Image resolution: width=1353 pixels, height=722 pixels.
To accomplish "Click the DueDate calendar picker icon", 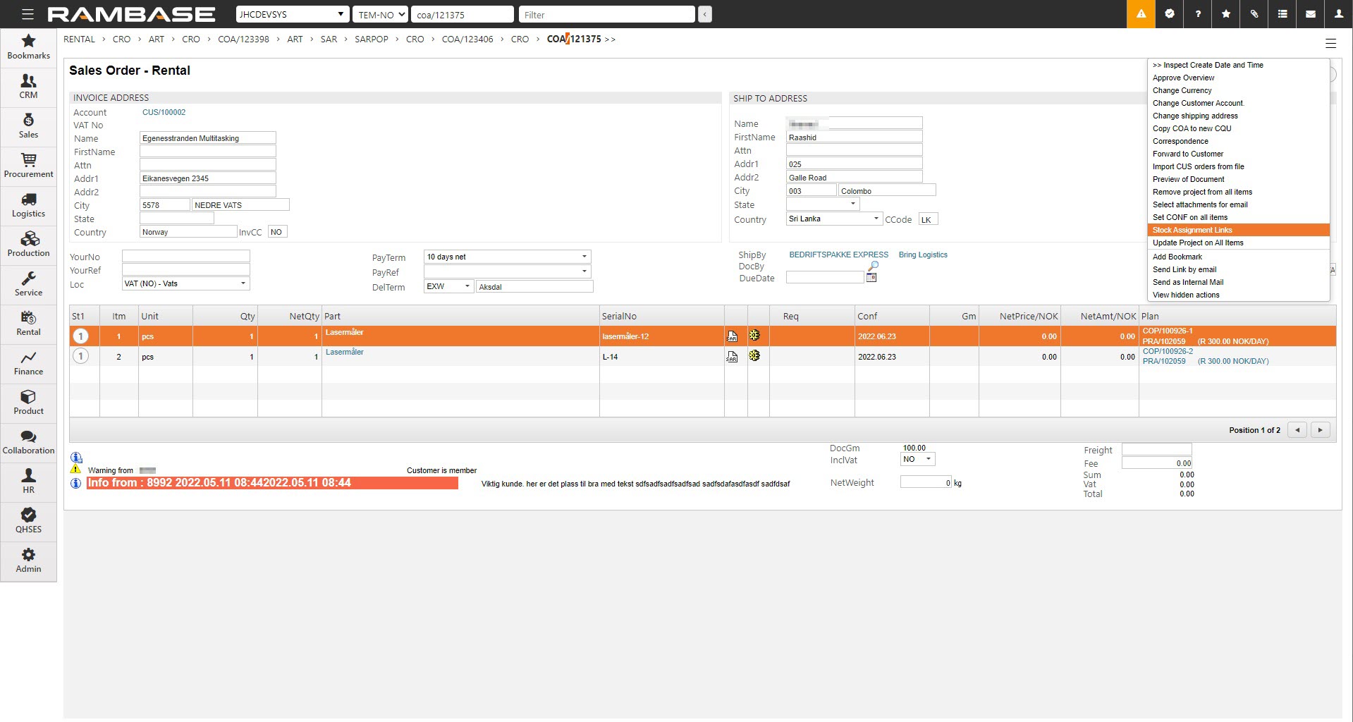I will [x=871, y=278].
